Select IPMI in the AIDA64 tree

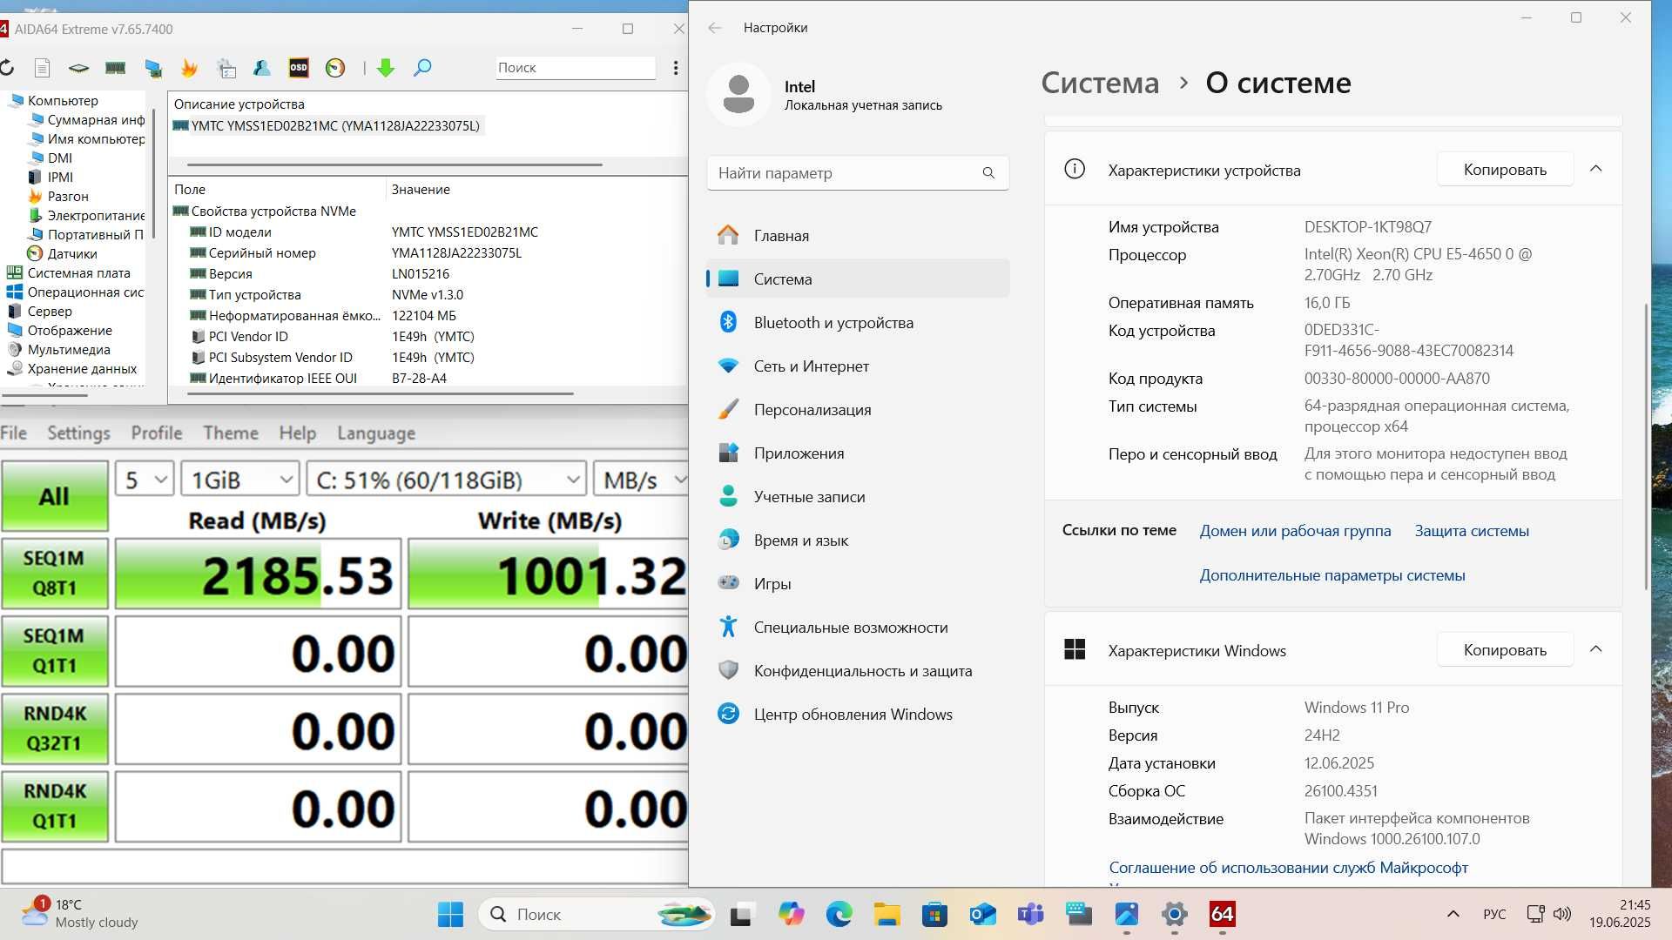point(60,178)
